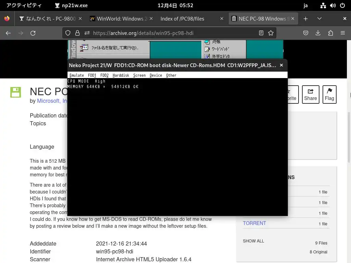Open Firefox View icon
351x263 pixels.
pyautogui.click(x=7, y=18)
